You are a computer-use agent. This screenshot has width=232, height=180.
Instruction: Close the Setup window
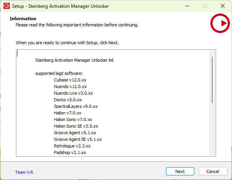coord(223,6)
